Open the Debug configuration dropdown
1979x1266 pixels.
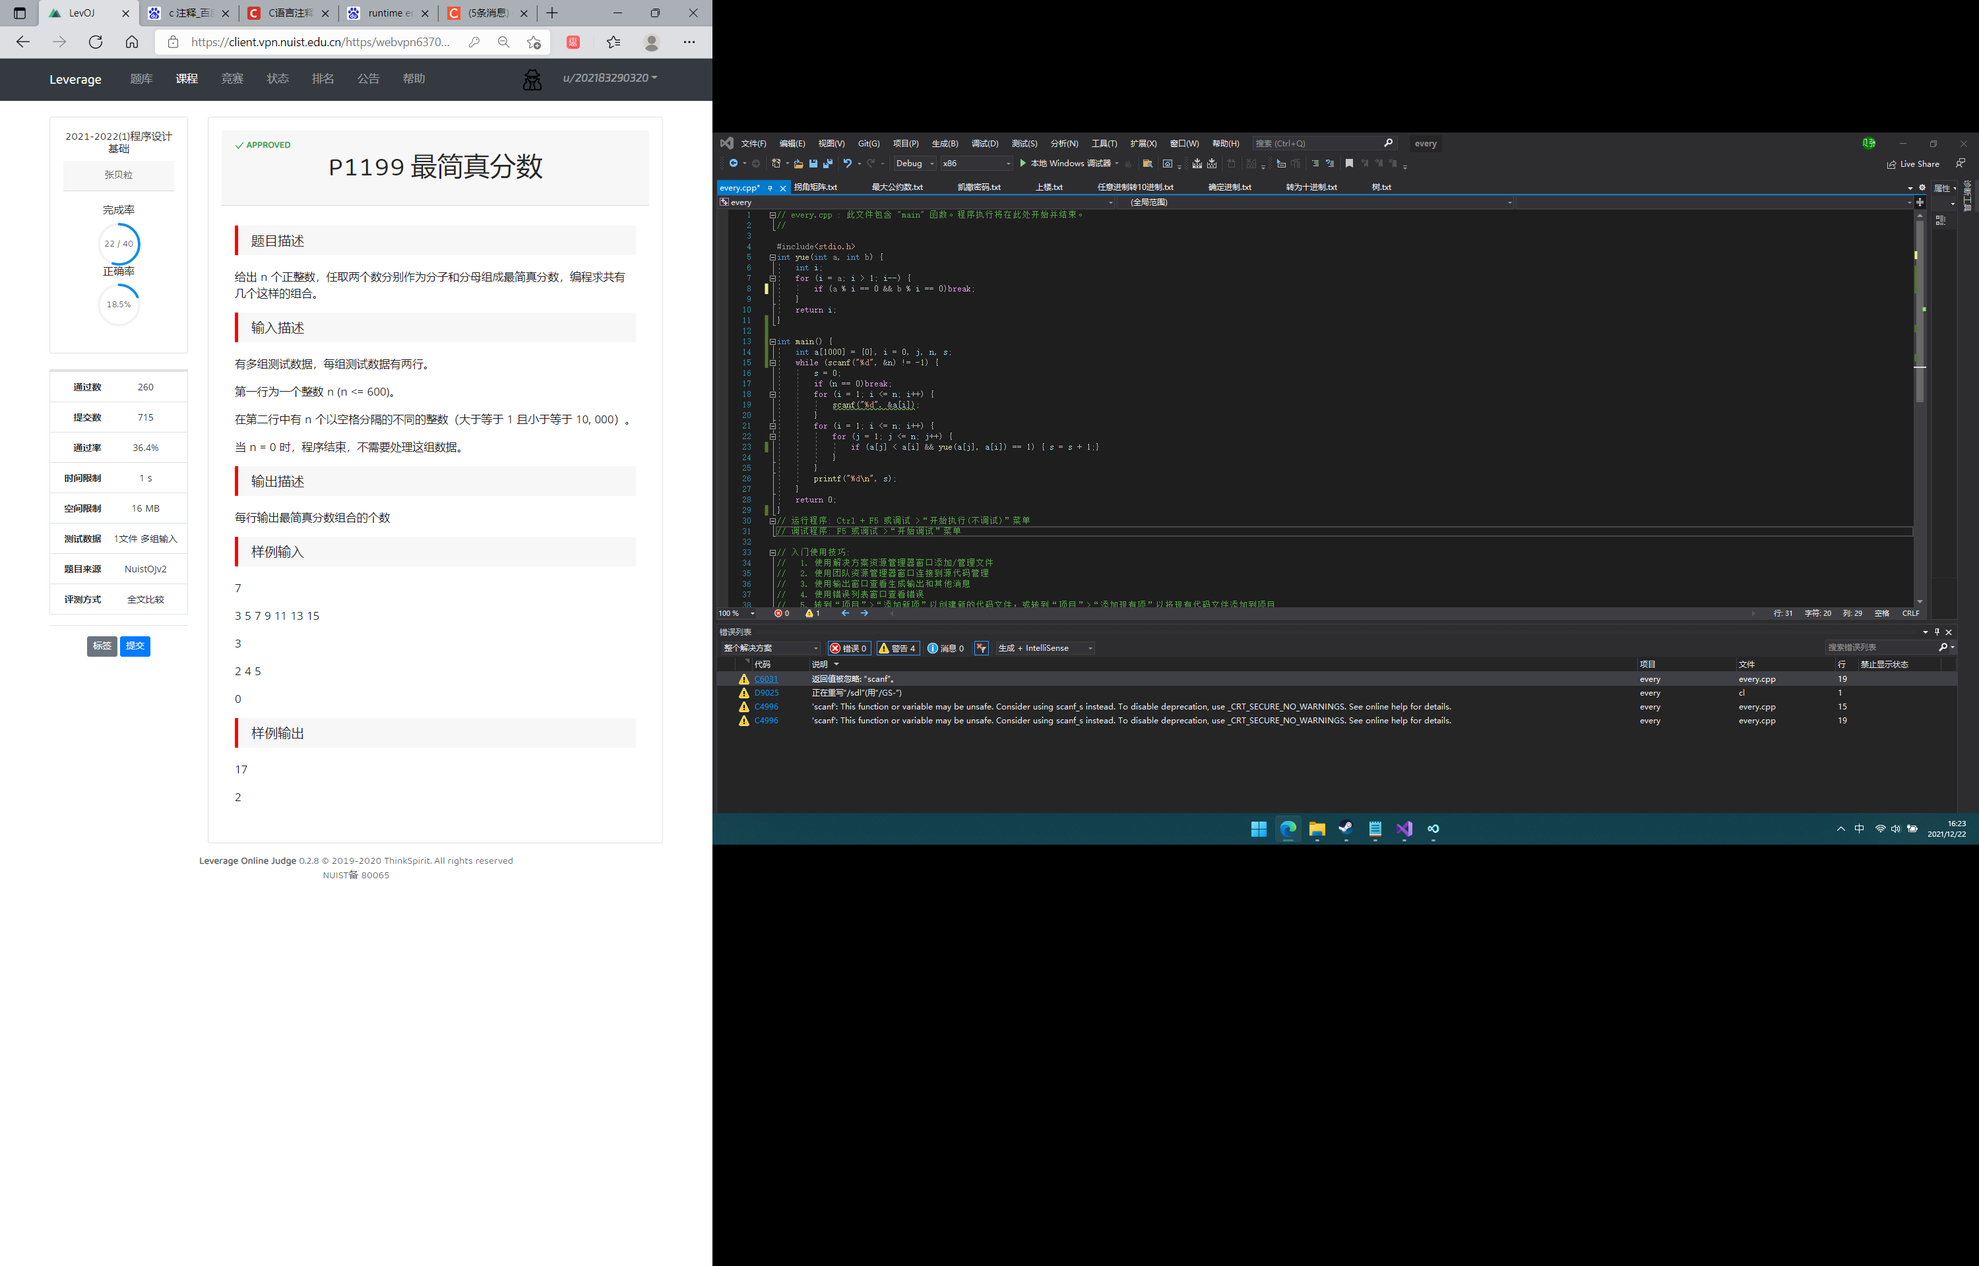(915, 164)
